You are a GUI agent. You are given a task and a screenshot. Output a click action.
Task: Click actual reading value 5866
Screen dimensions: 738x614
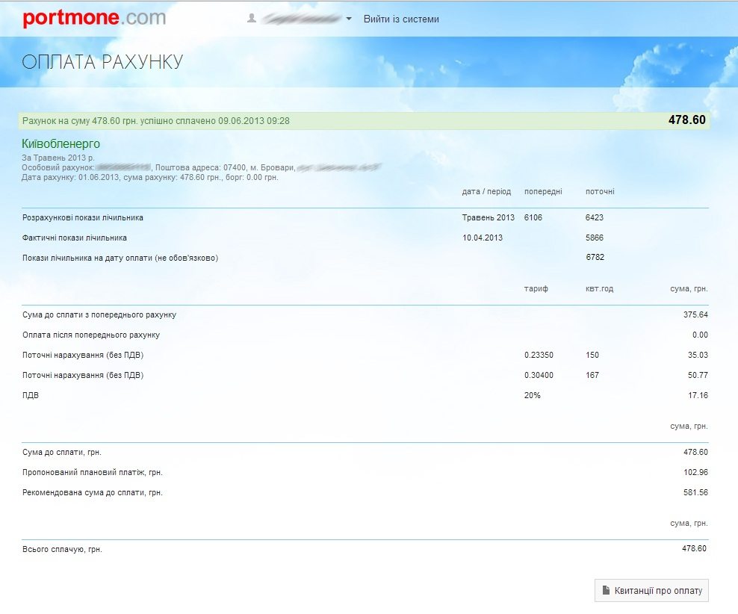click(x=594, y=238)
